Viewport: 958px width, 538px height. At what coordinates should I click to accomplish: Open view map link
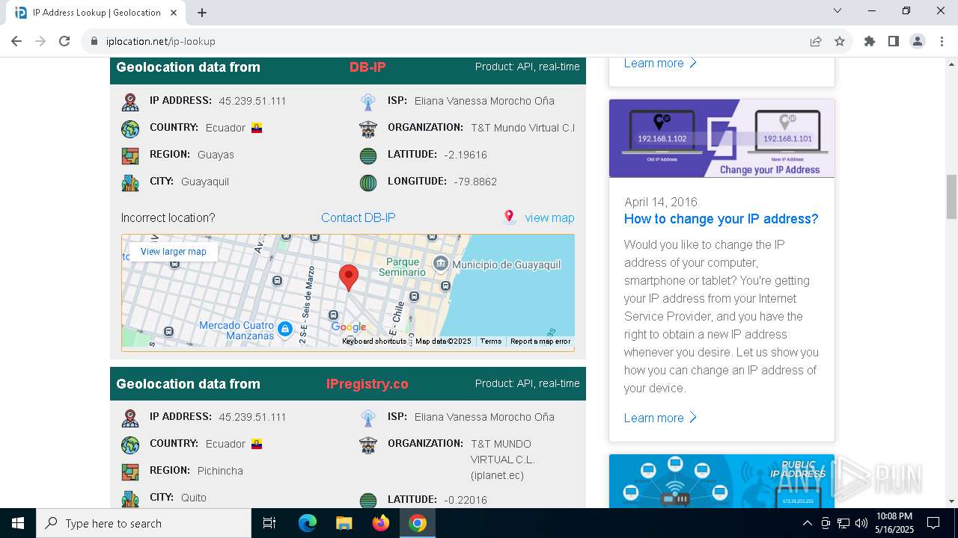[549, 217]
